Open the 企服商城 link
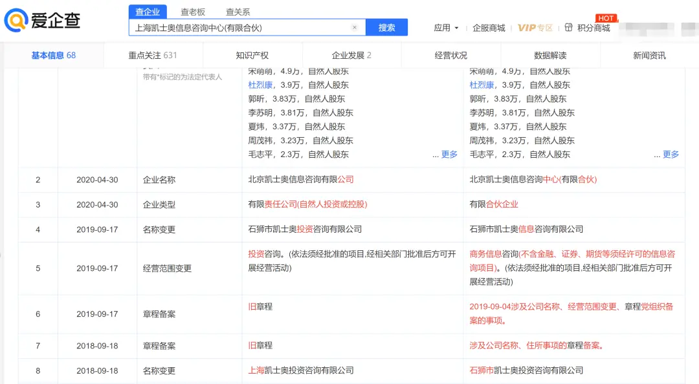The image size is (699, 384). [489, 28]
